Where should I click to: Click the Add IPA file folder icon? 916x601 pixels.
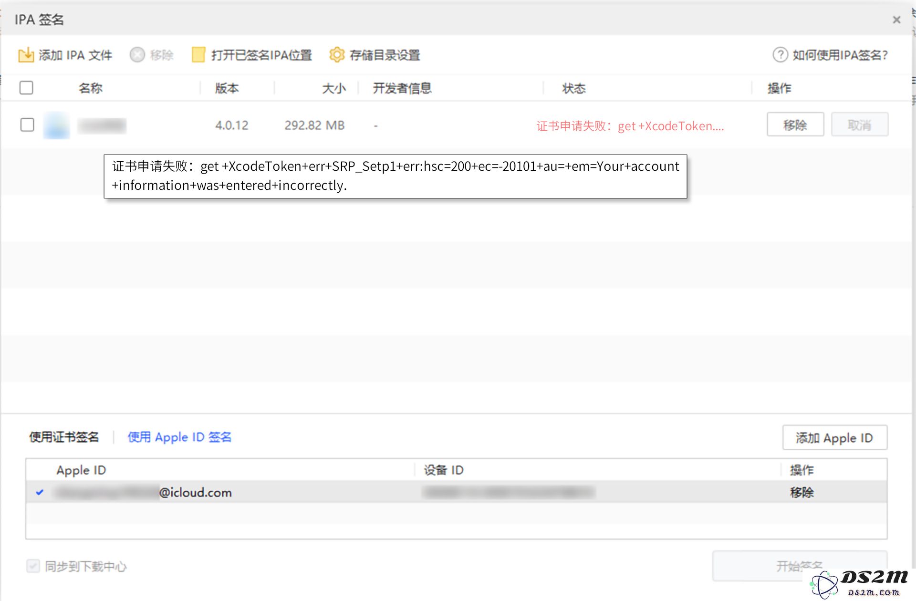pos(26,55)
